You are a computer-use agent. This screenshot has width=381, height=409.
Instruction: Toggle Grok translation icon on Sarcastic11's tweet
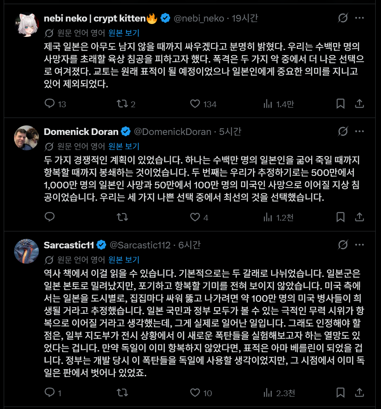(x=343, y=245)
